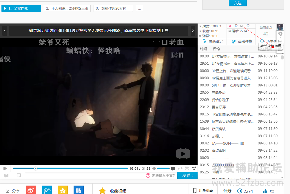Send comment with 发送 button
The image size is (290, 194).
187,175
